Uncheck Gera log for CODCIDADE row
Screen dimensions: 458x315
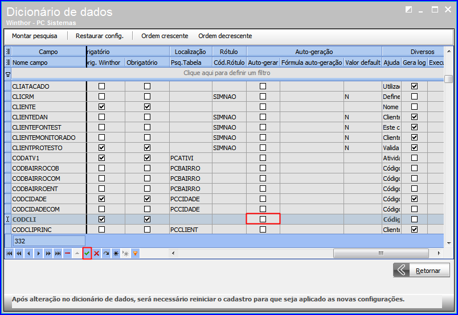tap(414, 198)
